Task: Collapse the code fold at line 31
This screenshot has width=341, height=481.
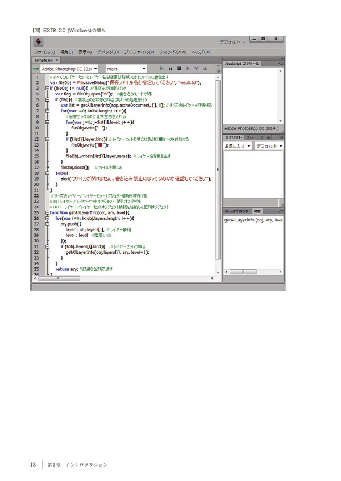Action: (x=47, y=246)
